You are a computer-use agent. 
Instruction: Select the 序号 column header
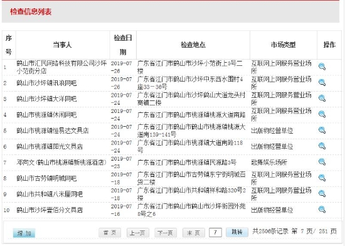[x=9, y=45]
